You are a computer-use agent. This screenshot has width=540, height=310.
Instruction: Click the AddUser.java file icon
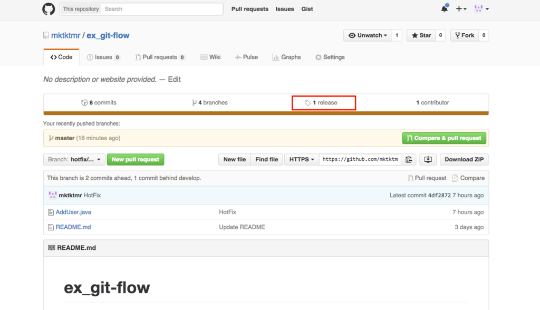click(x=51, y=212)
